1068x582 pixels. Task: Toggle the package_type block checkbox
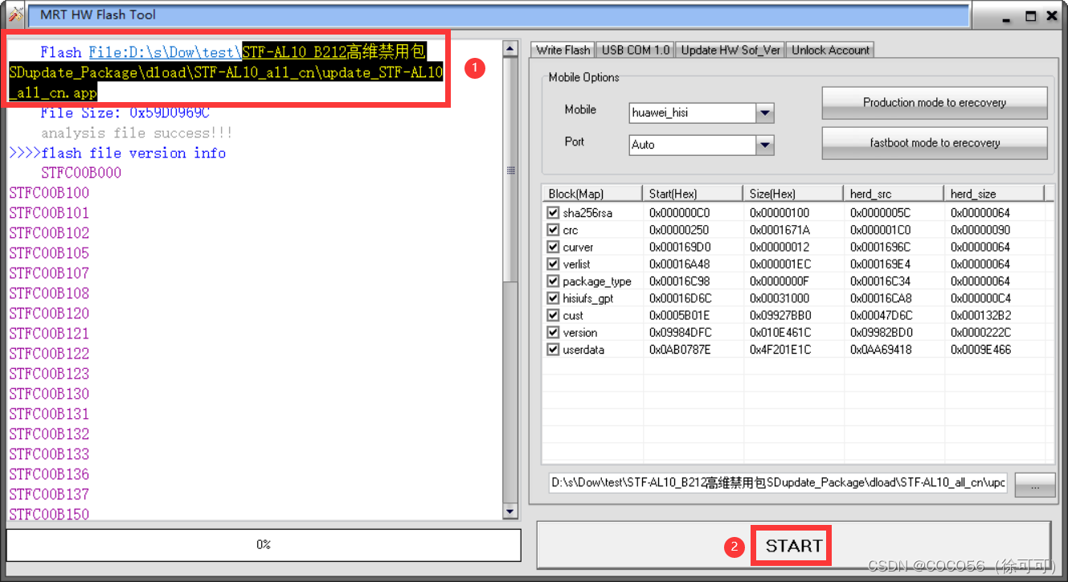(553, 281)
